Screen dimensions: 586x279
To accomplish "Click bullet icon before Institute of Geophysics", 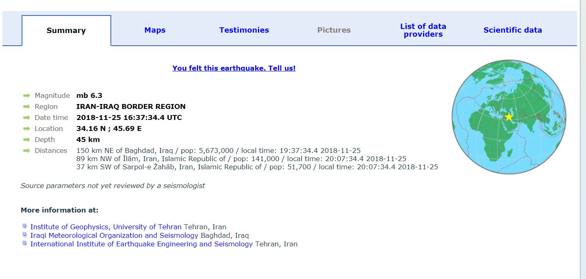I will coord(25,226).
